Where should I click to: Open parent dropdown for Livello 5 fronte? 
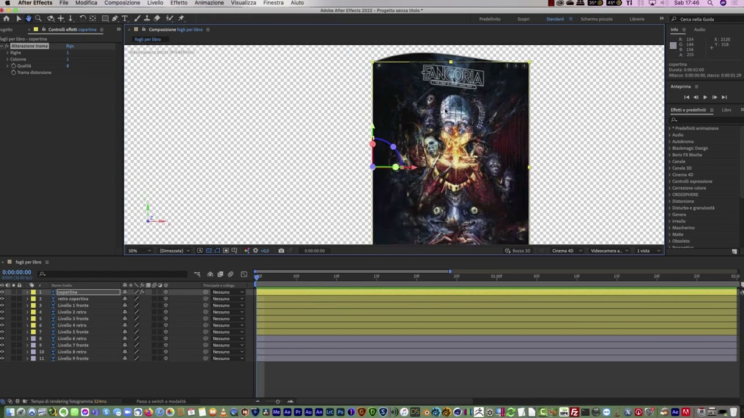227,332
